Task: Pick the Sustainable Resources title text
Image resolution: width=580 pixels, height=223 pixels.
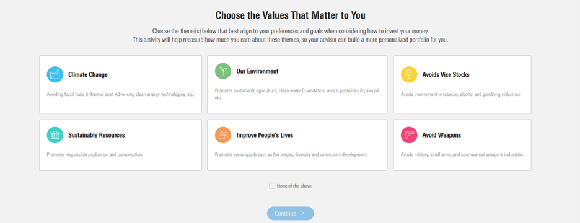Action: (97, 135)
